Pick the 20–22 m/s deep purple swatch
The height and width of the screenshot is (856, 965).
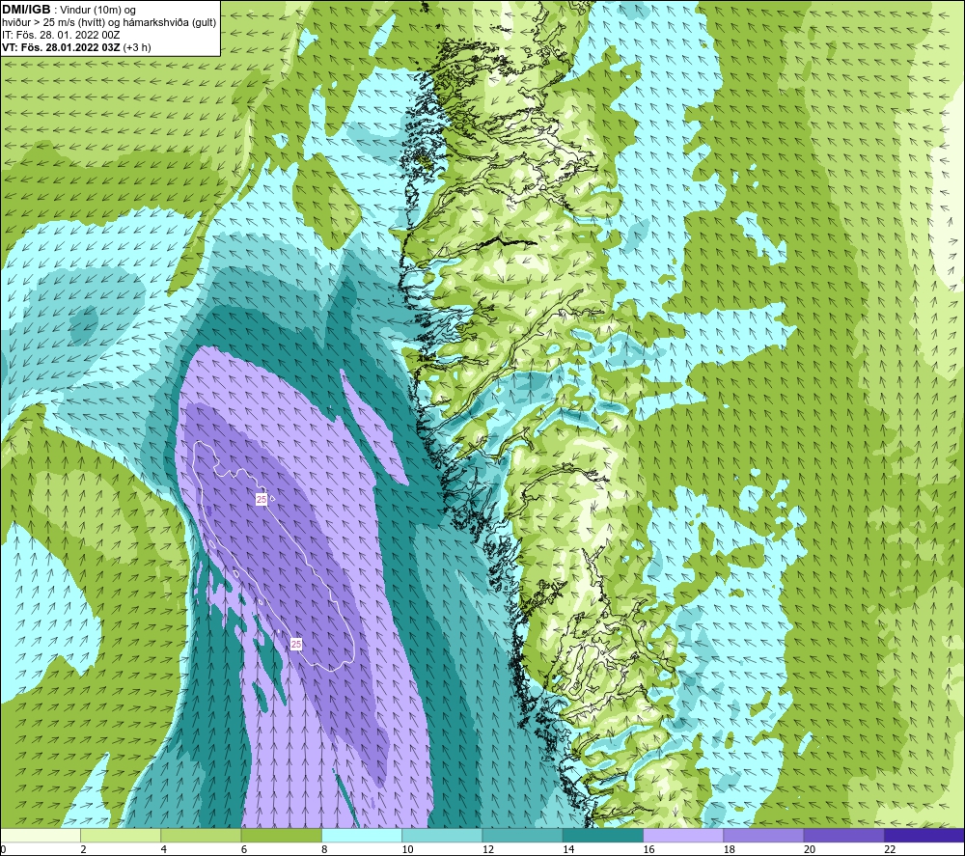(843, 835)
